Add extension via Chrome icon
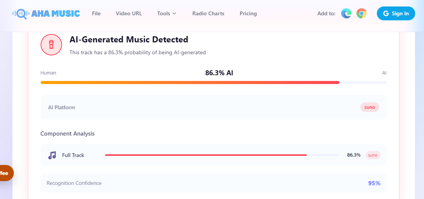 361,13
